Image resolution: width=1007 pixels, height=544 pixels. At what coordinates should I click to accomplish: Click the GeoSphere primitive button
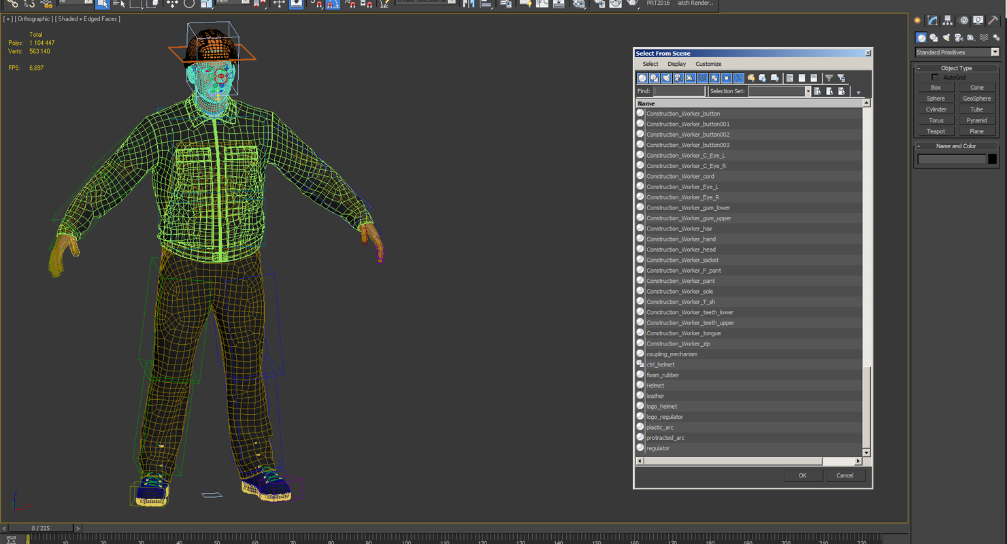(976, 99)
